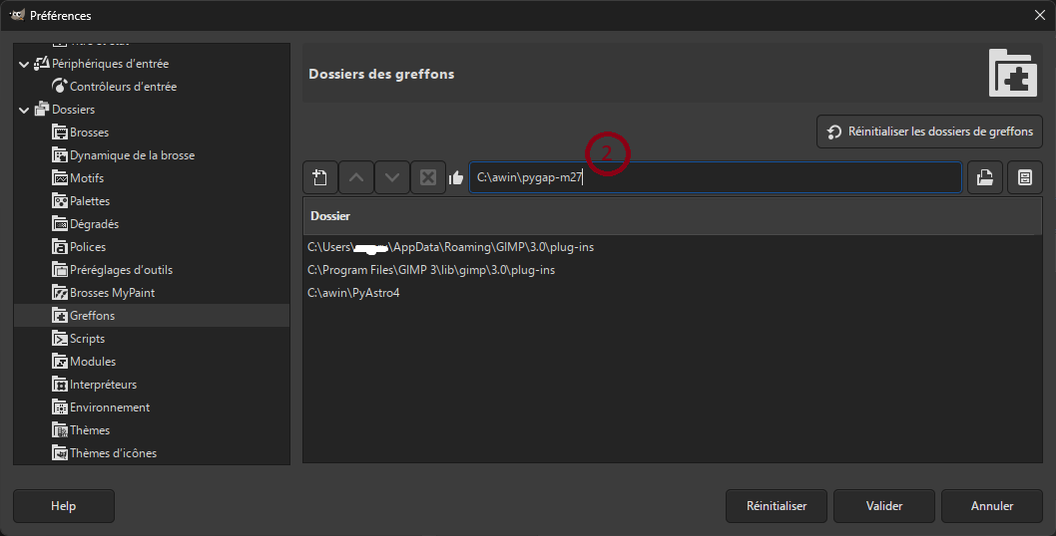Confirm the preferences with Valider
This screenshot has height=536, width=1056.
pos(883,506)
